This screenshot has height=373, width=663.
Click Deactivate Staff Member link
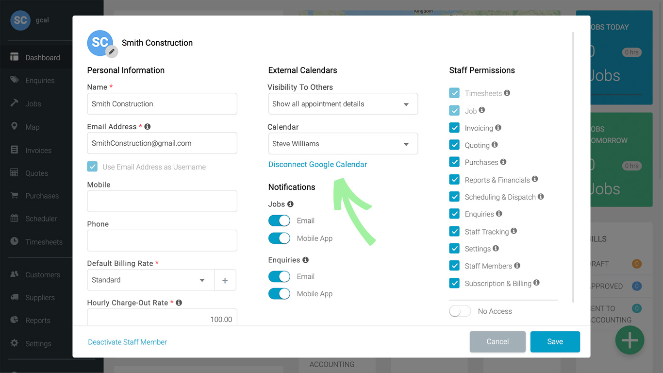coord(127,342)
